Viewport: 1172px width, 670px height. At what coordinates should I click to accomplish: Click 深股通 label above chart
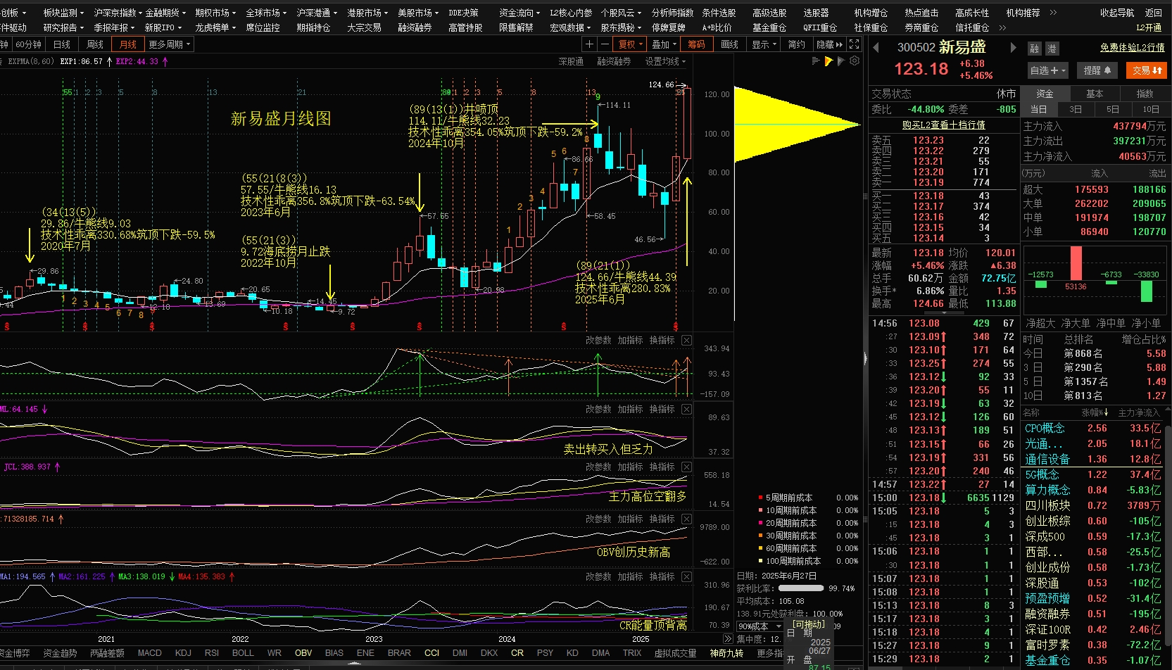coord(571,62)
